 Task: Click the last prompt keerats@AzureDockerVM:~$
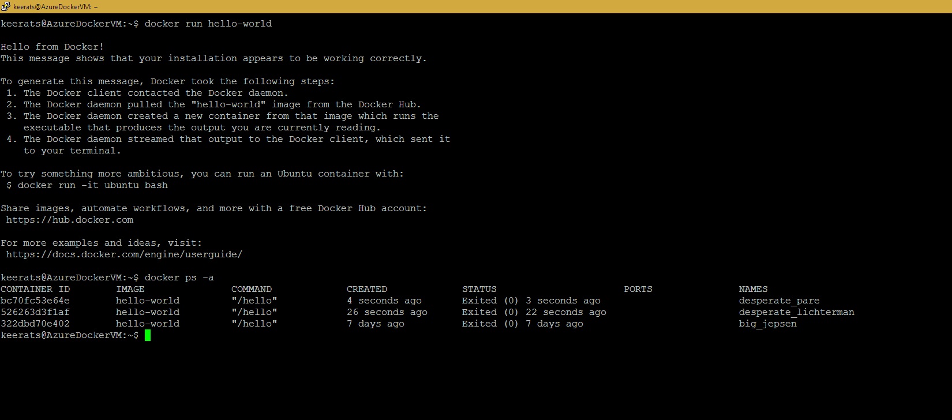70,335
